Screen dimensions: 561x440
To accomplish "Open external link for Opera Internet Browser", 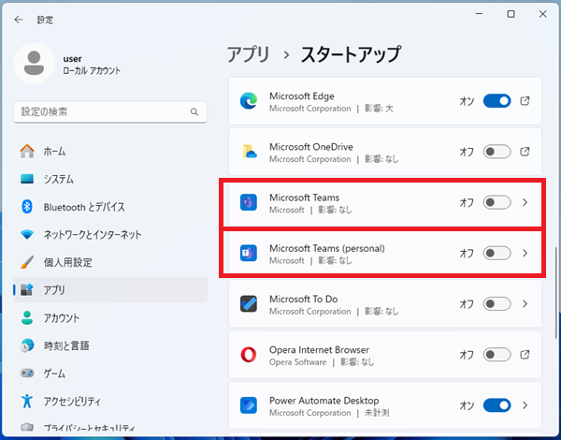I will pyautogui.click(x=525, y=355).
